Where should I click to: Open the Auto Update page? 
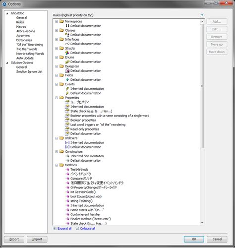(x=25, y=58)
